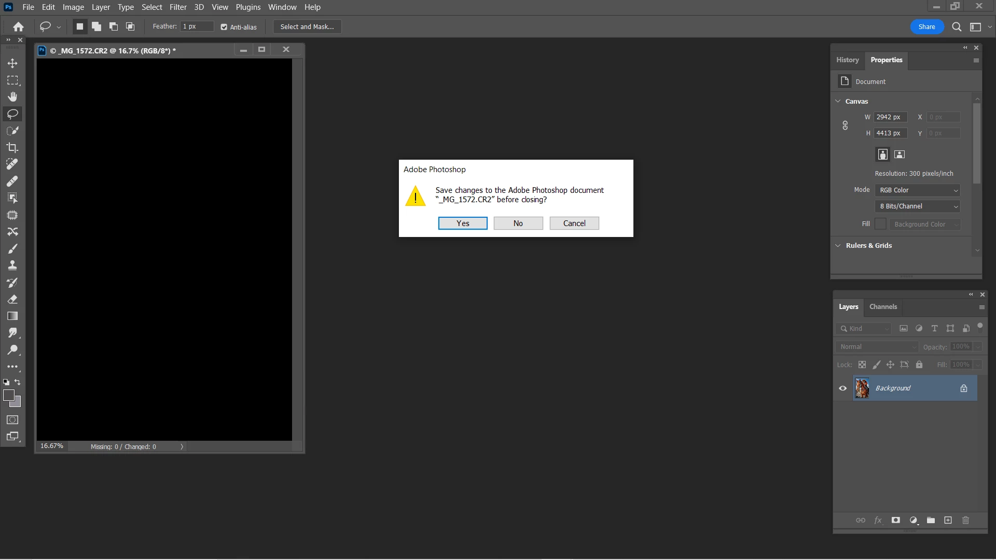Select the Clone Stamp tool
Viewport: 996px width, 560px height.
click(12, 265)
